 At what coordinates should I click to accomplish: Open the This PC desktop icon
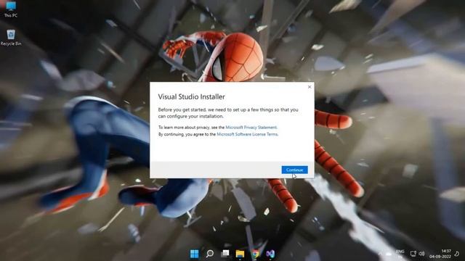click(x=11, y=9)
